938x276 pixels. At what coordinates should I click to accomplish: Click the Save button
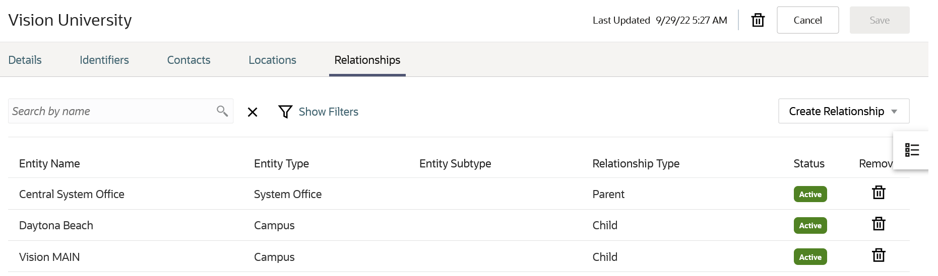[x=879, y=20]
